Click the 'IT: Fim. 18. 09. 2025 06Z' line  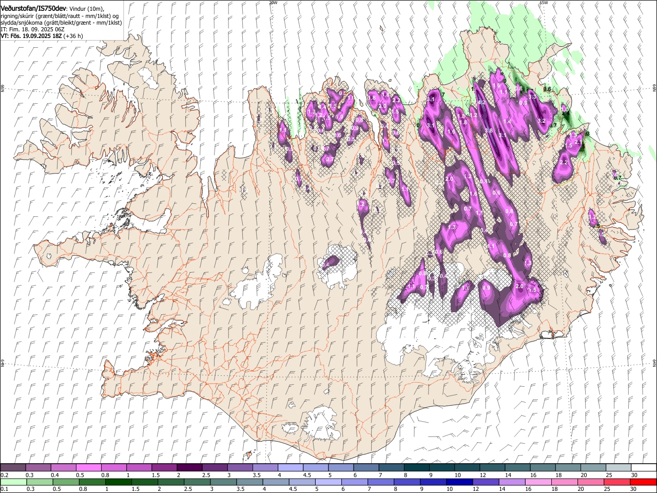pos(33,29)
